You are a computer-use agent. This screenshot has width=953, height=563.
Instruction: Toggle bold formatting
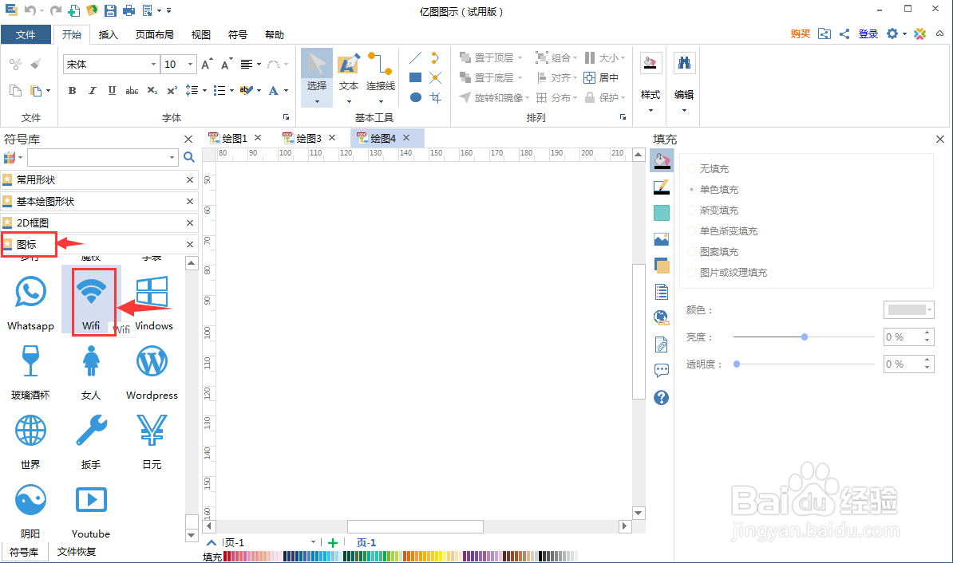pos(73,90)
